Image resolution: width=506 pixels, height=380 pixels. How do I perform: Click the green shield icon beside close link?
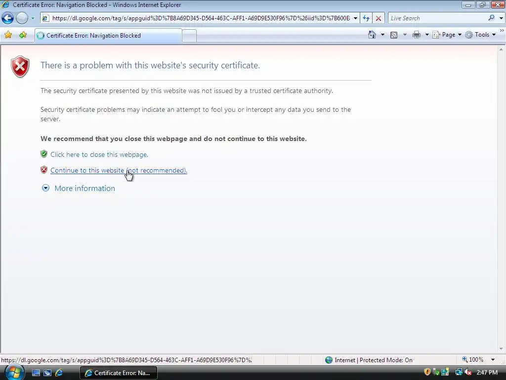click(x=44, y=154)
